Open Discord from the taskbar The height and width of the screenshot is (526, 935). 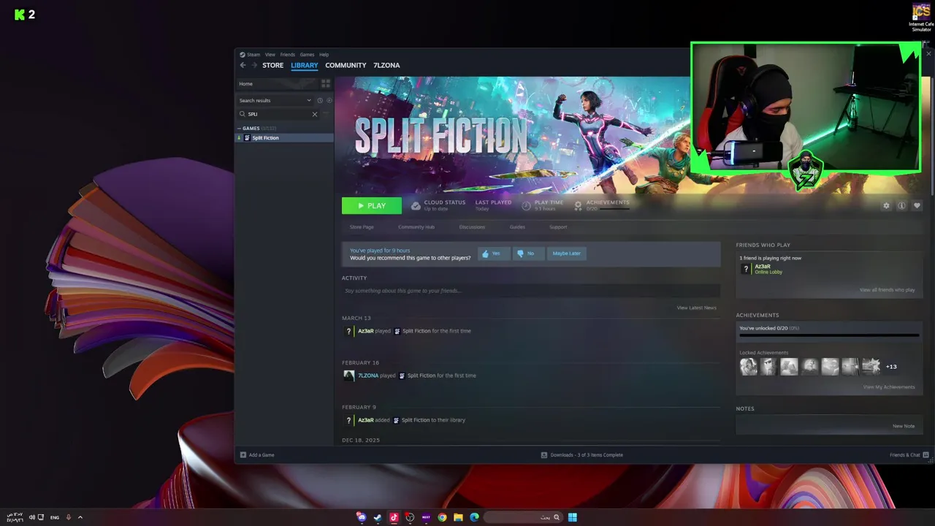pos(362,517)
